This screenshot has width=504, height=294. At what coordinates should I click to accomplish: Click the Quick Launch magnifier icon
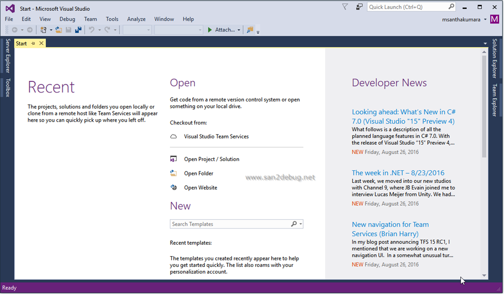coord(451,6)
